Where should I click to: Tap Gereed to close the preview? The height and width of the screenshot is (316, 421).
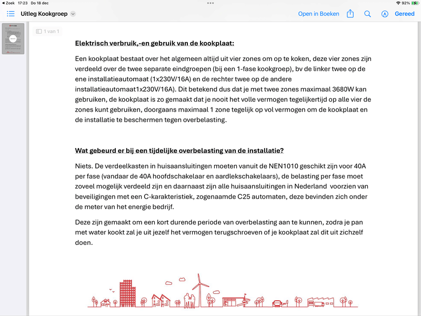[x=404, y=14]
